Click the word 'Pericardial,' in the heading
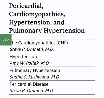104x98 pixels. [x=26, y=6]
